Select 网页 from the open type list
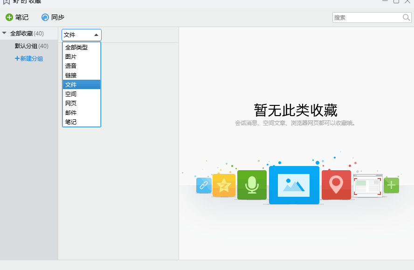Screen dimensions: 414x270 click(x=71, y=103)
